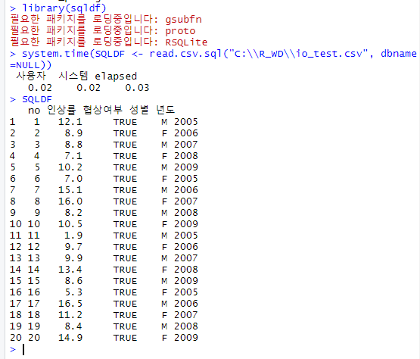Click the 2006 year in row 7
420x359 pixels.
click(x=186, y=190)
